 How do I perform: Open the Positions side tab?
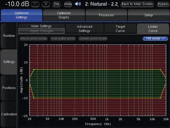click(9, 88)
